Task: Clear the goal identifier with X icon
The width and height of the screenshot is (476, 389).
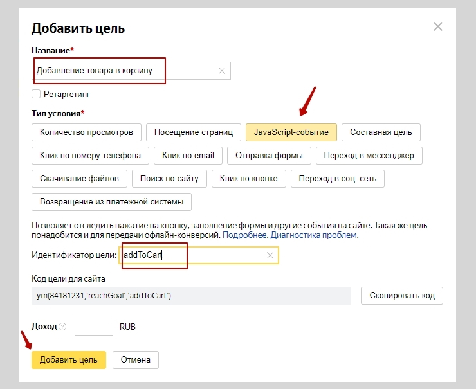Action: pyautogui.click(x=270, y=255)
